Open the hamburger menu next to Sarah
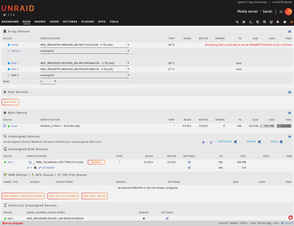The width and height of the screenshot is (294, 226). click(x=281, y=12)
